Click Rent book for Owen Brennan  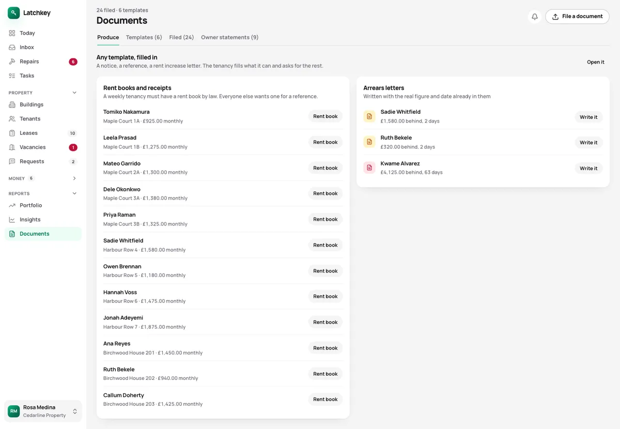[326, 271]
